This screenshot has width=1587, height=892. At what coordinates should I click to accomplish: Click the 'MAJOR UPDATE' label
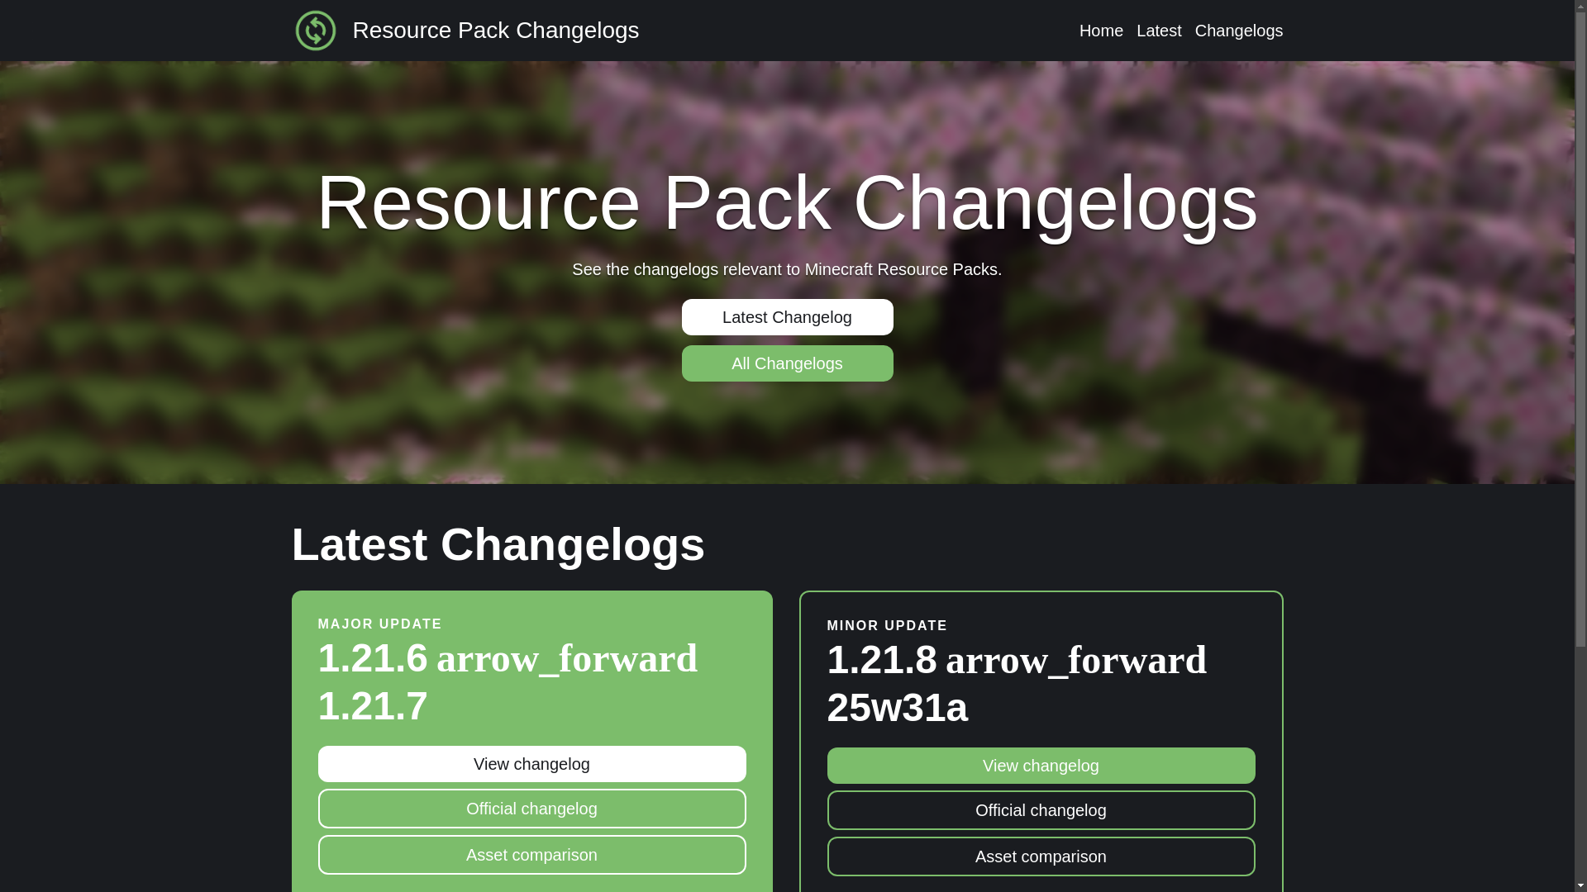tap(379, 624)
